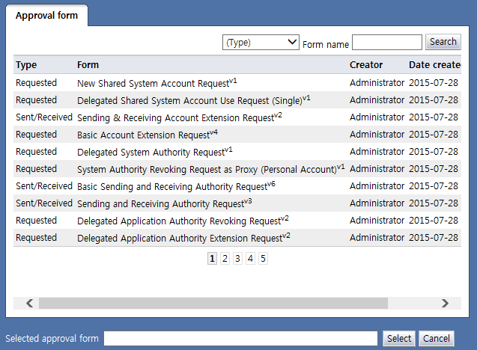Click the scroll right arrow
Viewport: 477px width, 350px height.
coord(445,303)
